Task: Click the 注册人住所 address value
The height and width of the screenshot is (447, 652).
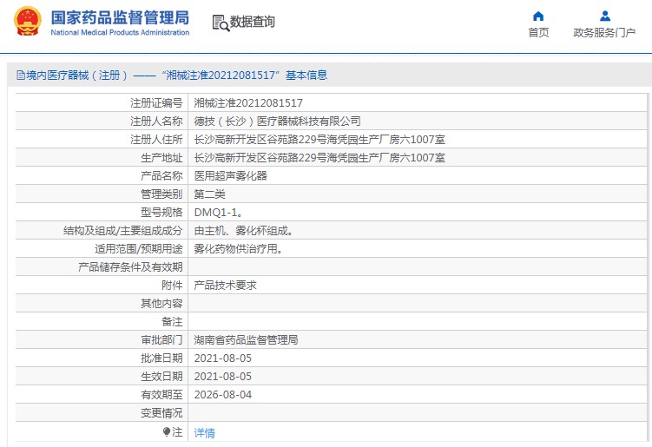Action: 319,139
